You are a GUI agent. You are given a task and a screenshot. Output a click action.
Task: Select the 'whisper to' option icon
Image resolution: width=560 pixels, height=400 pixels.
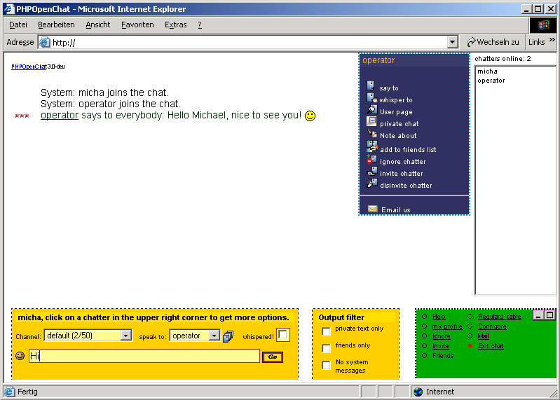pyautogui.click(x=371, y=99)
